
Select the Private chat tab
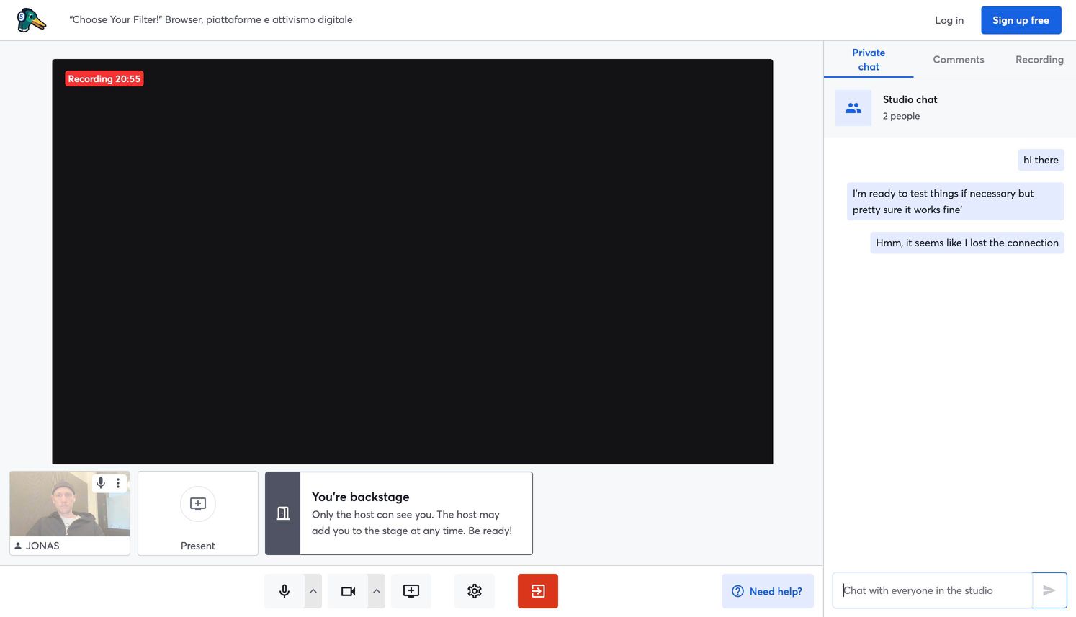point(869,60)
